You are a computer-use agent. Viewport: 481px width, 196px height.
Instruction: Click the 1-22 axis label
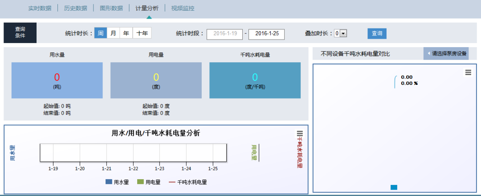(133, 168)
